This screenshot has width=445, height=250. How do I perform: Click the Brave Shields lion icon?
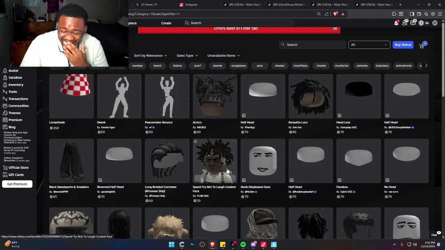(x=335, y=14)
